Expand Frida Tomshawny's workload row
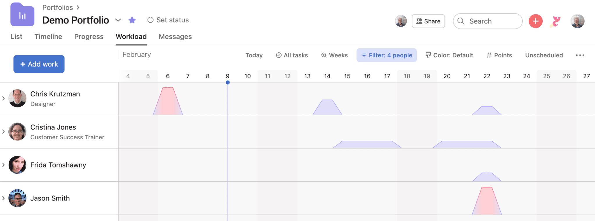Screen dimensions: 595x221 3,165
